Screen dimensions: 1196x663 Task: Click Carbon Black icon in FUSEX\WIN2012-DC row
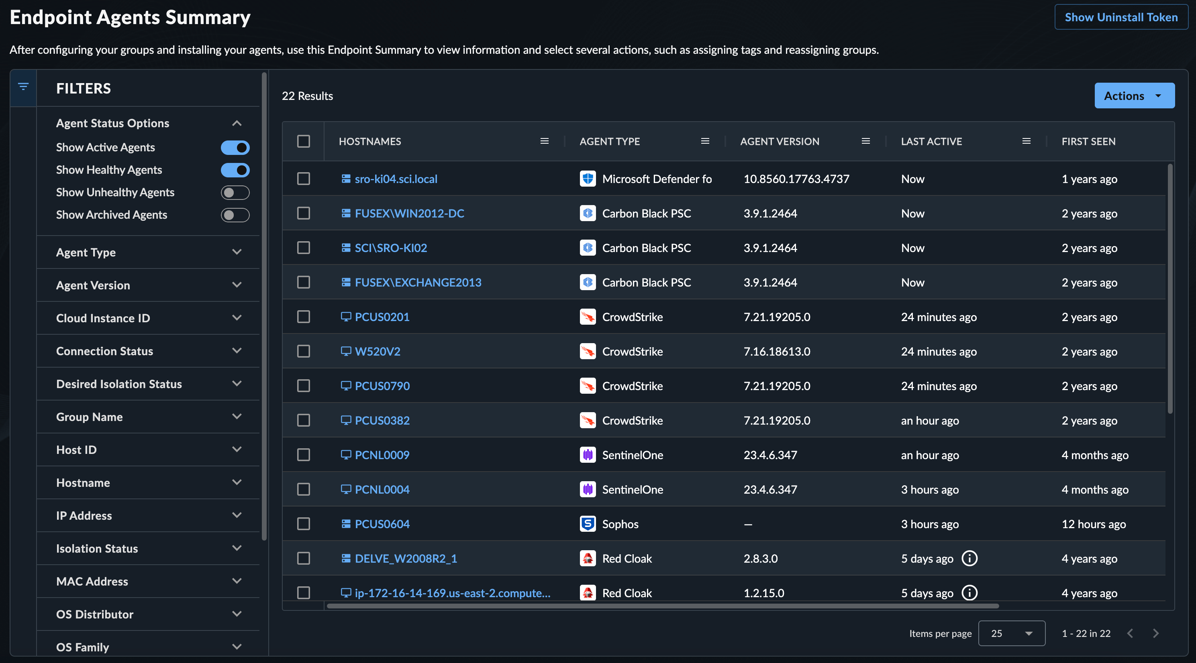588,213
